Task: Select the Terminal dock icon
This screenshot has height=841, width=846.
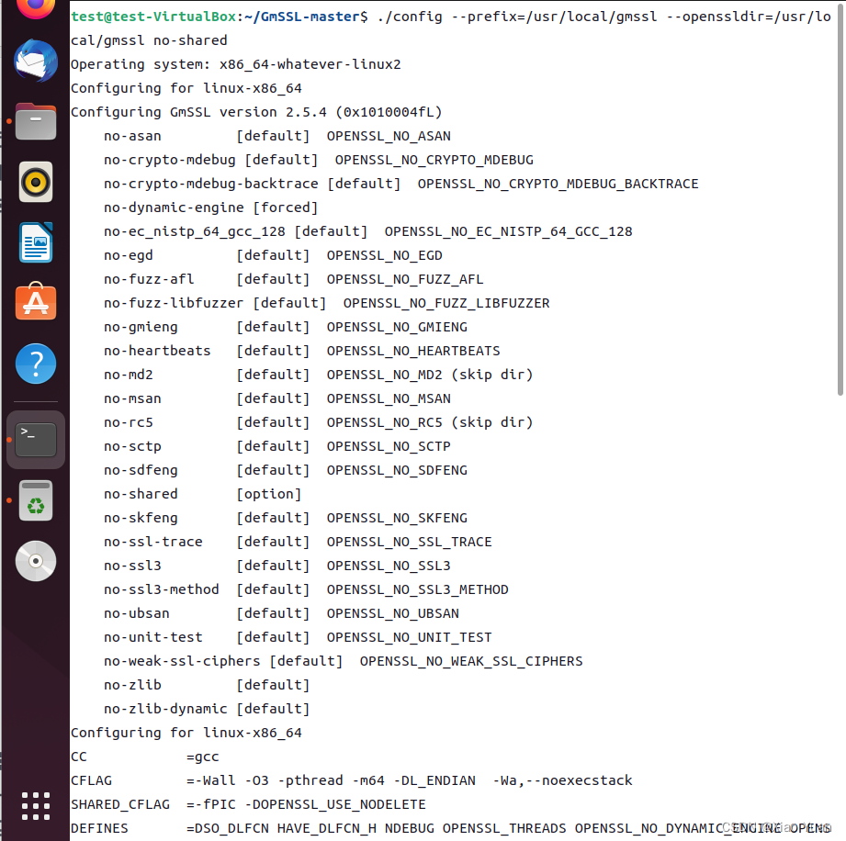Action: pos(36,440)
